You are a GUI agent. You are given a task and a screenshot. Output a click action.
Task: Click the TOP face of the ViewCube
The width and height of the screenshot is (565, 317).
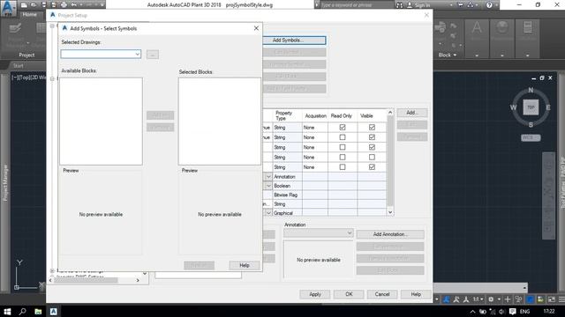click(x=531, y=107)
